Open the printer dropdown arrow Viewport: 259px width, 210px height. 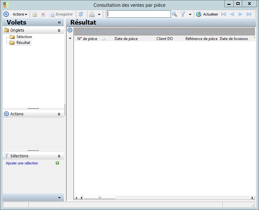point(99,15)
